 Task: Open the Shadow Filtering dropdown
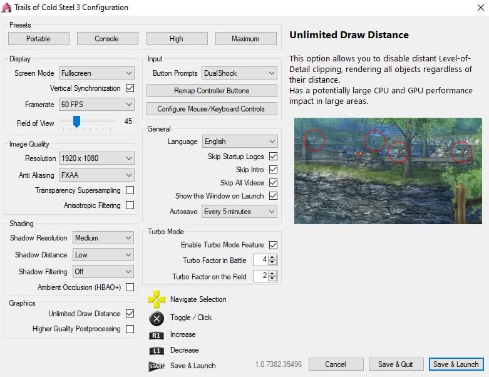pyautogui.click(x=103, y=272)
